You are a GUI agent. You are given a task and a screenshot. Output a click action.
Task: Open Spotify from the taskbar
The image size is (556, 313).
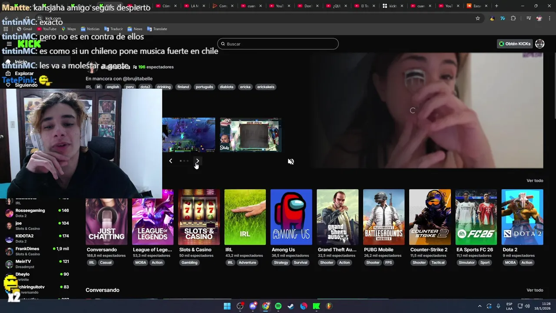click(x=278, y=306)
